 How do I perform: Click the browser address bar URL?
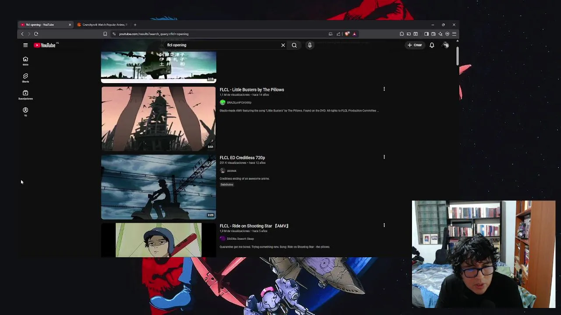point(153,34)
